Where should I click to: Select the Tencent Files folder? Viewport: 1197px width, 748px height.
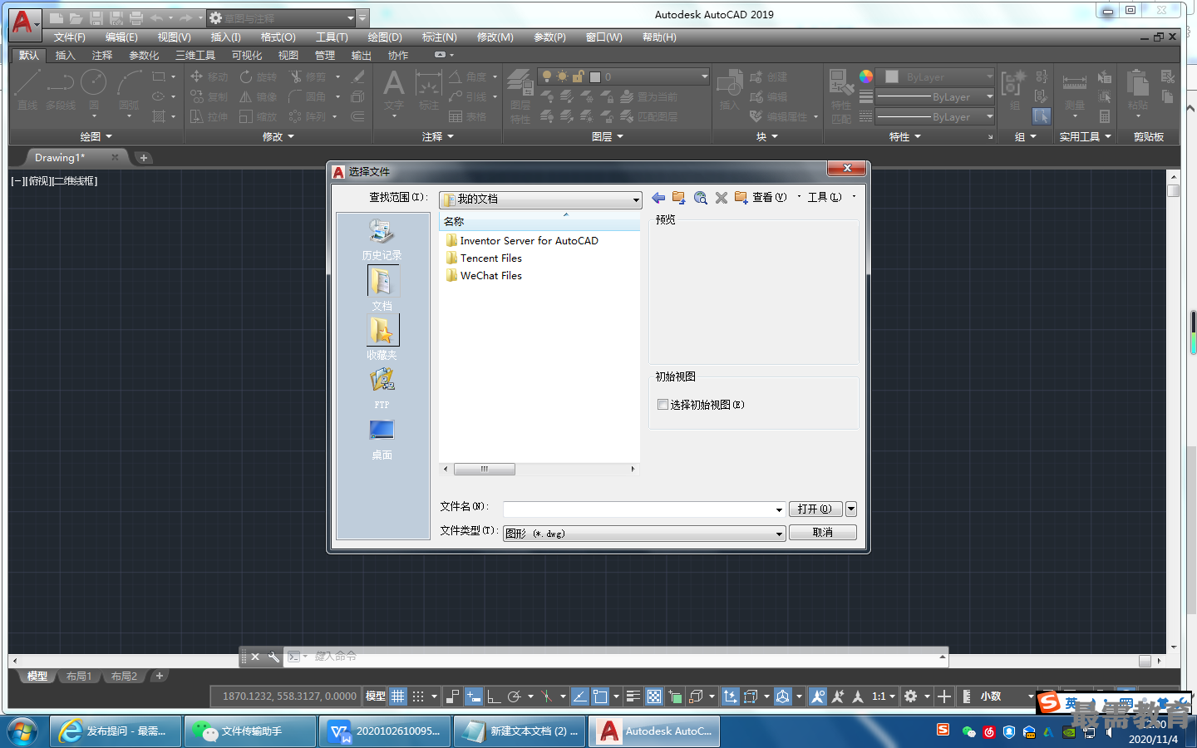[485, 258]
